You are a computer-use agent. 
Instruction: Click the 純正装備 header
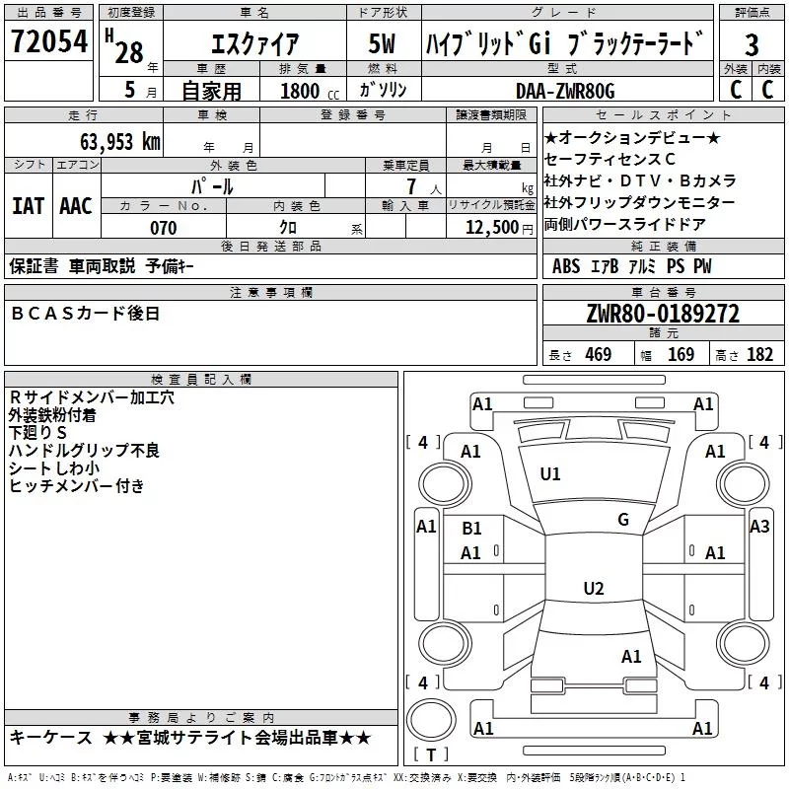(663, 246)
